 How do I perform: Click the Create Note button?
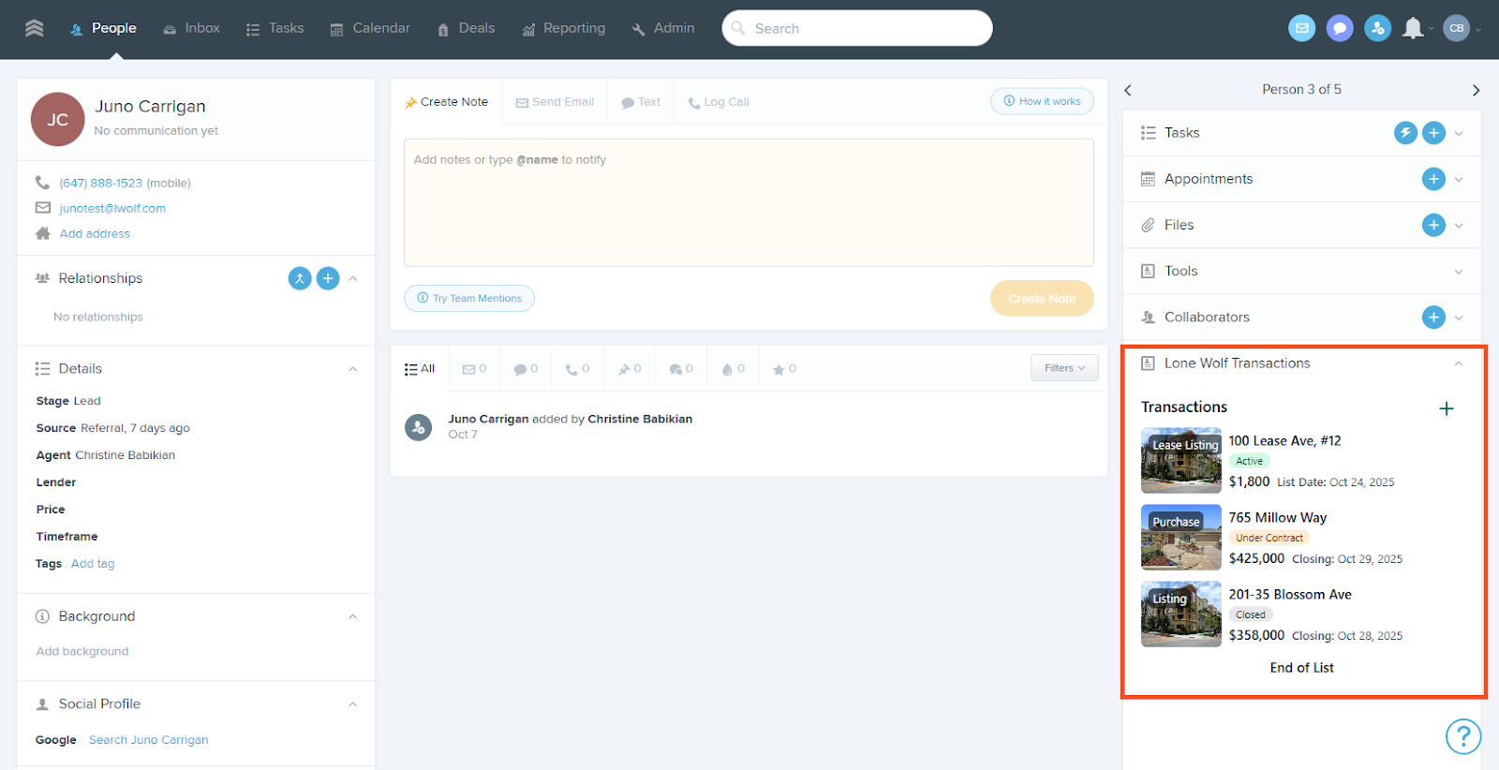pyautogui.click(x=1042, y=299)
